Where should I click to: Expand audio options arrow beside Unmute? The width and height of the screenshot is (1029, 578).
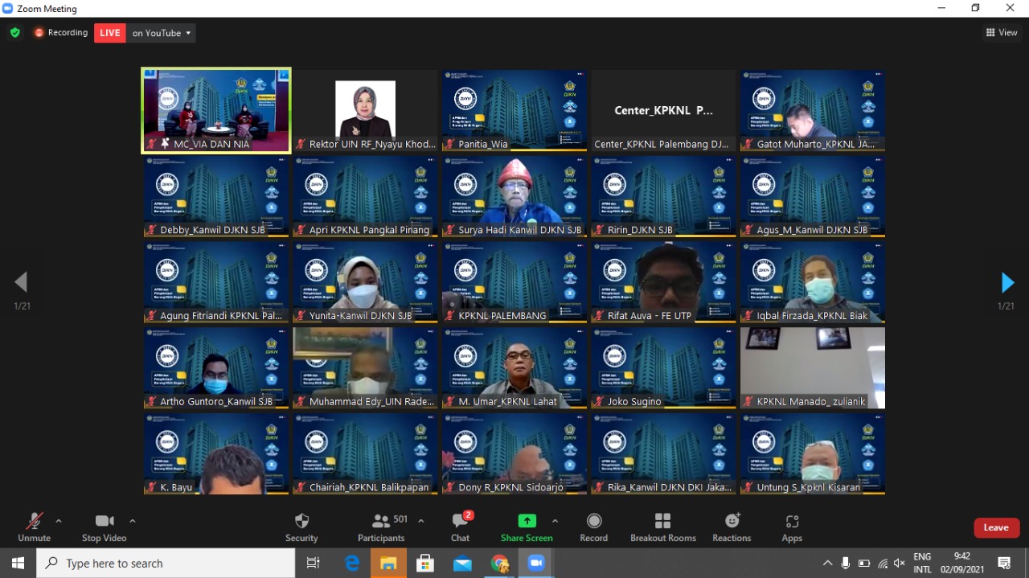click(x=59, y=521)
